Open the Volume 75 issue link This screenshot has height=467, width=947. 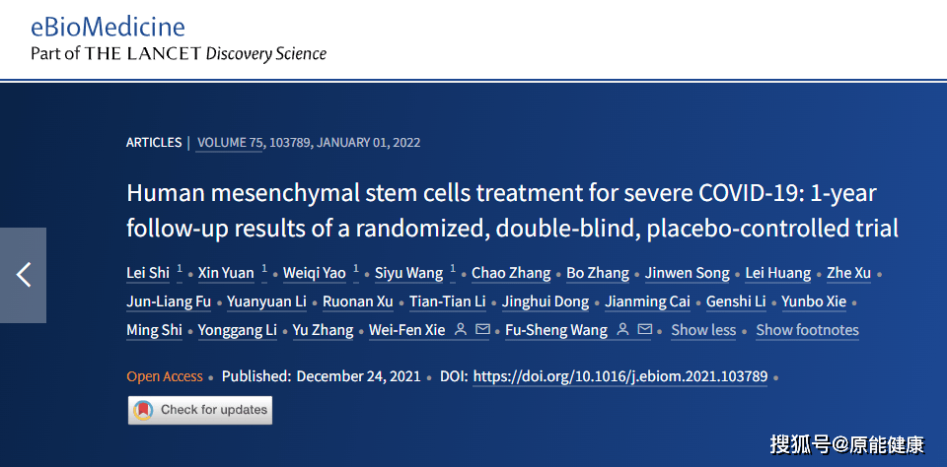pos(230,142)
